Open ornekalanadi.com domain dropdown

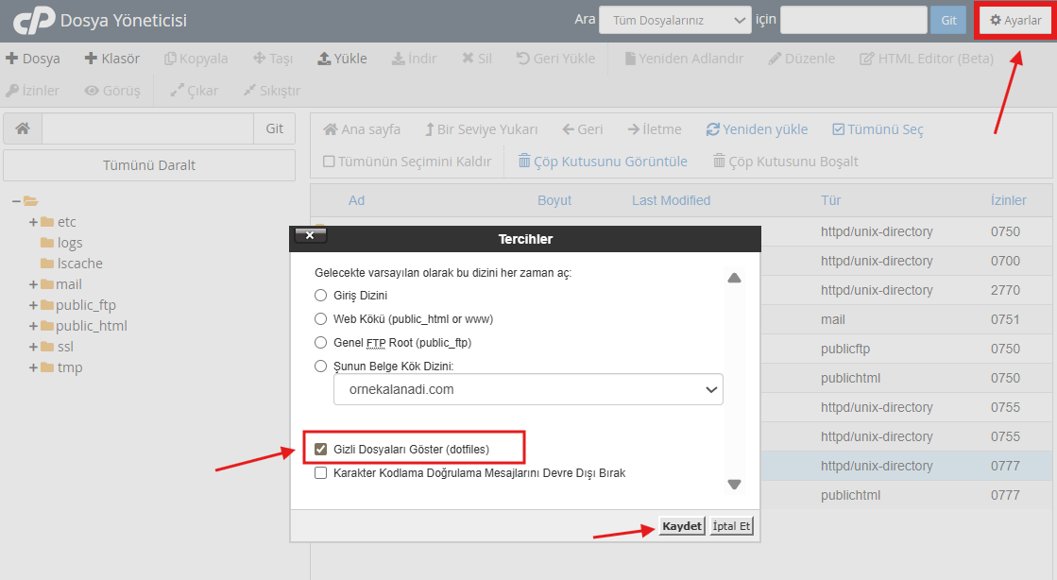point(528,389)
